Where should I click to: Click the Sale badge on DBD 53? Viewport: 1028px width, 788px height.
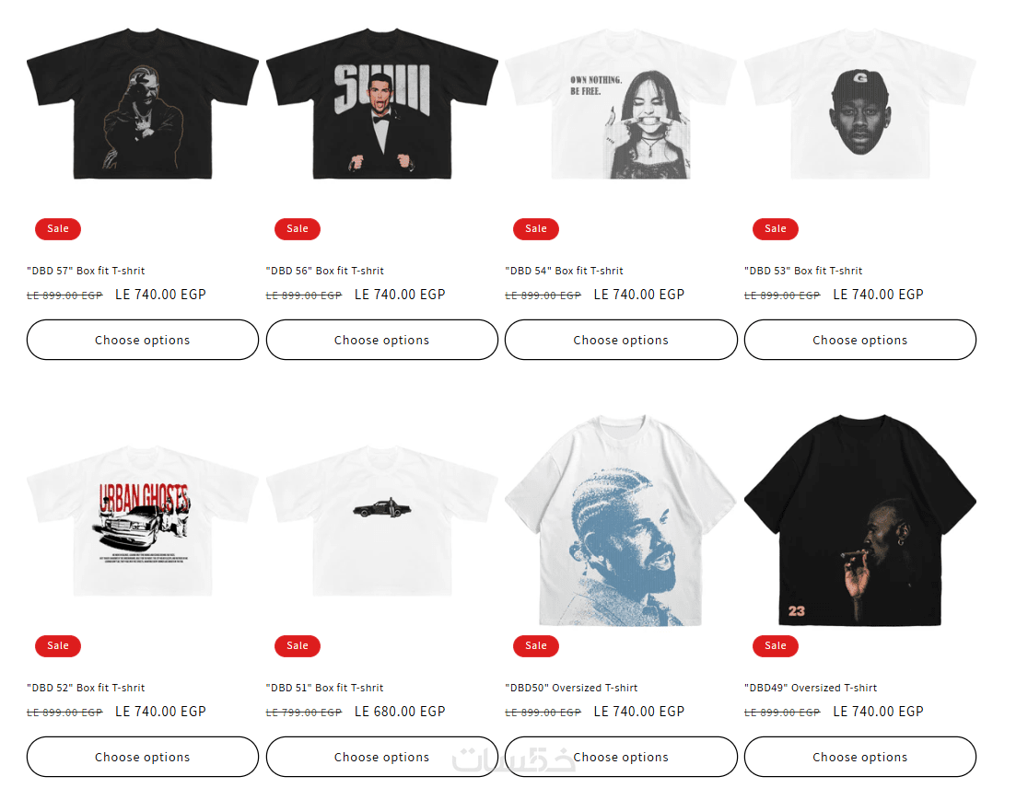775,228
